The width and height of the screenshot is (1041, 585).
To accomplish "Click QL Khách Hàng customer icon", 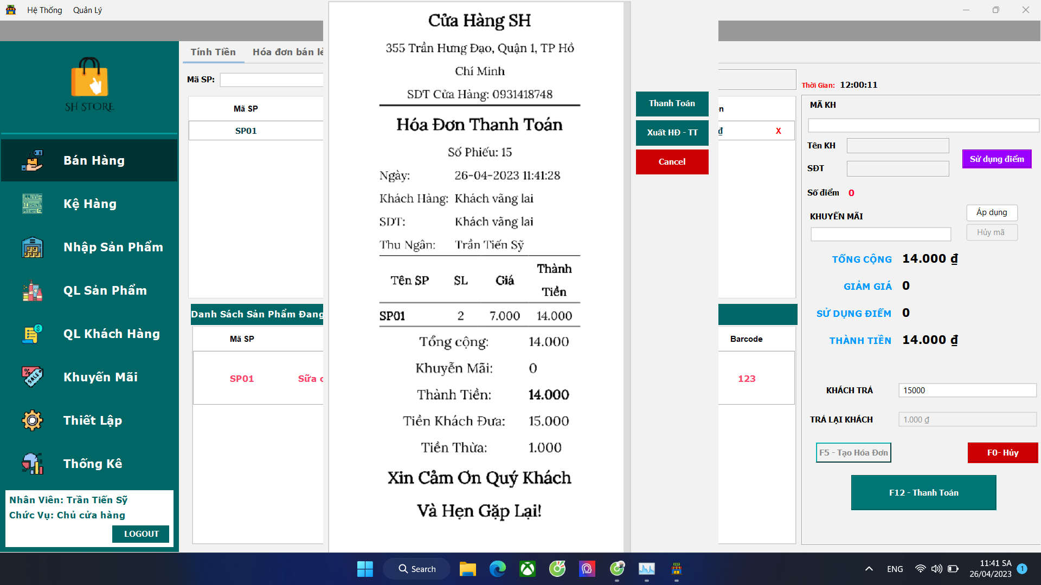I will (x=32, y=334).
